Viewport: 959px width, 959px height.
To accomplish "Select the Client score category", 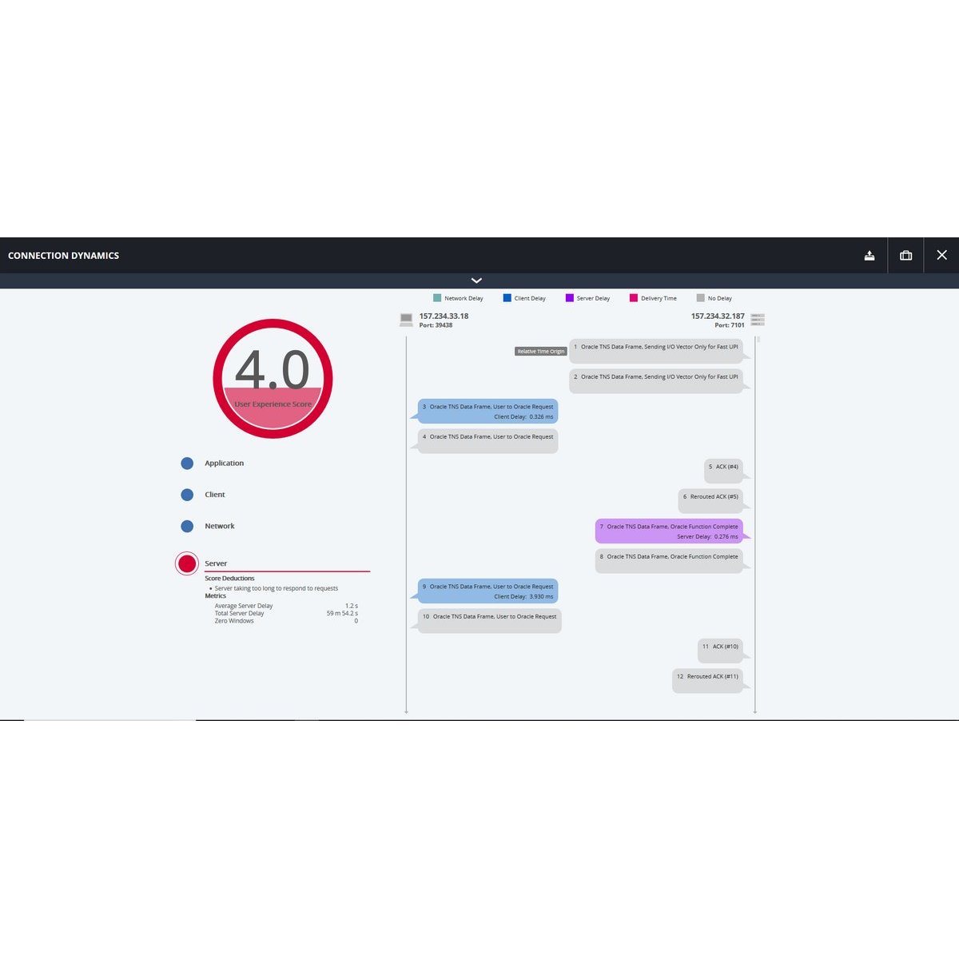I will click(x=187, y=495).
